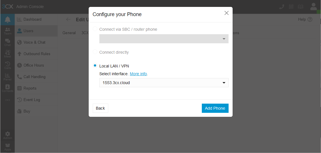The image size is (321, 153).
Task: Open the Team sidebar icon
Action: [7, 31]
